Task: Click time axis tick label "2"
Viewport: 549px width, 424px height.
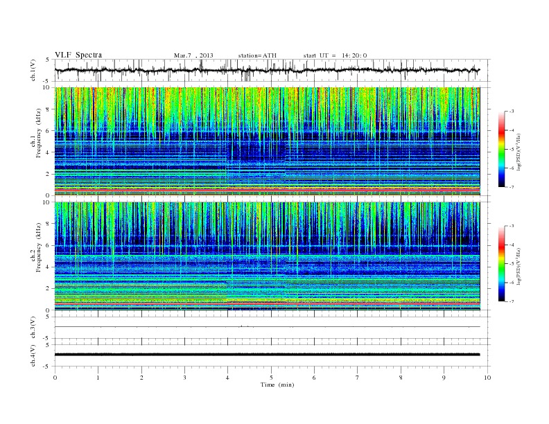Action: click(141, 378)
